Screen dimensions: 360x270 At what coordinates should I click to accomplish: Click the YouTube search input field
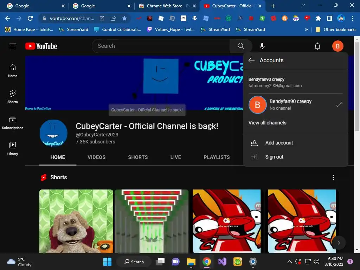(161, 46)
